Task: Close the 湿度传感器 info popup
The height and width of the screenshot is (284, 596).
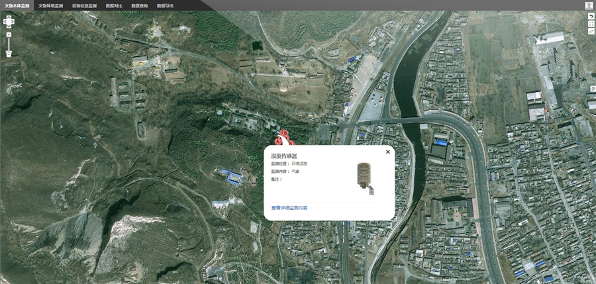Action: [x=388, y=152]
